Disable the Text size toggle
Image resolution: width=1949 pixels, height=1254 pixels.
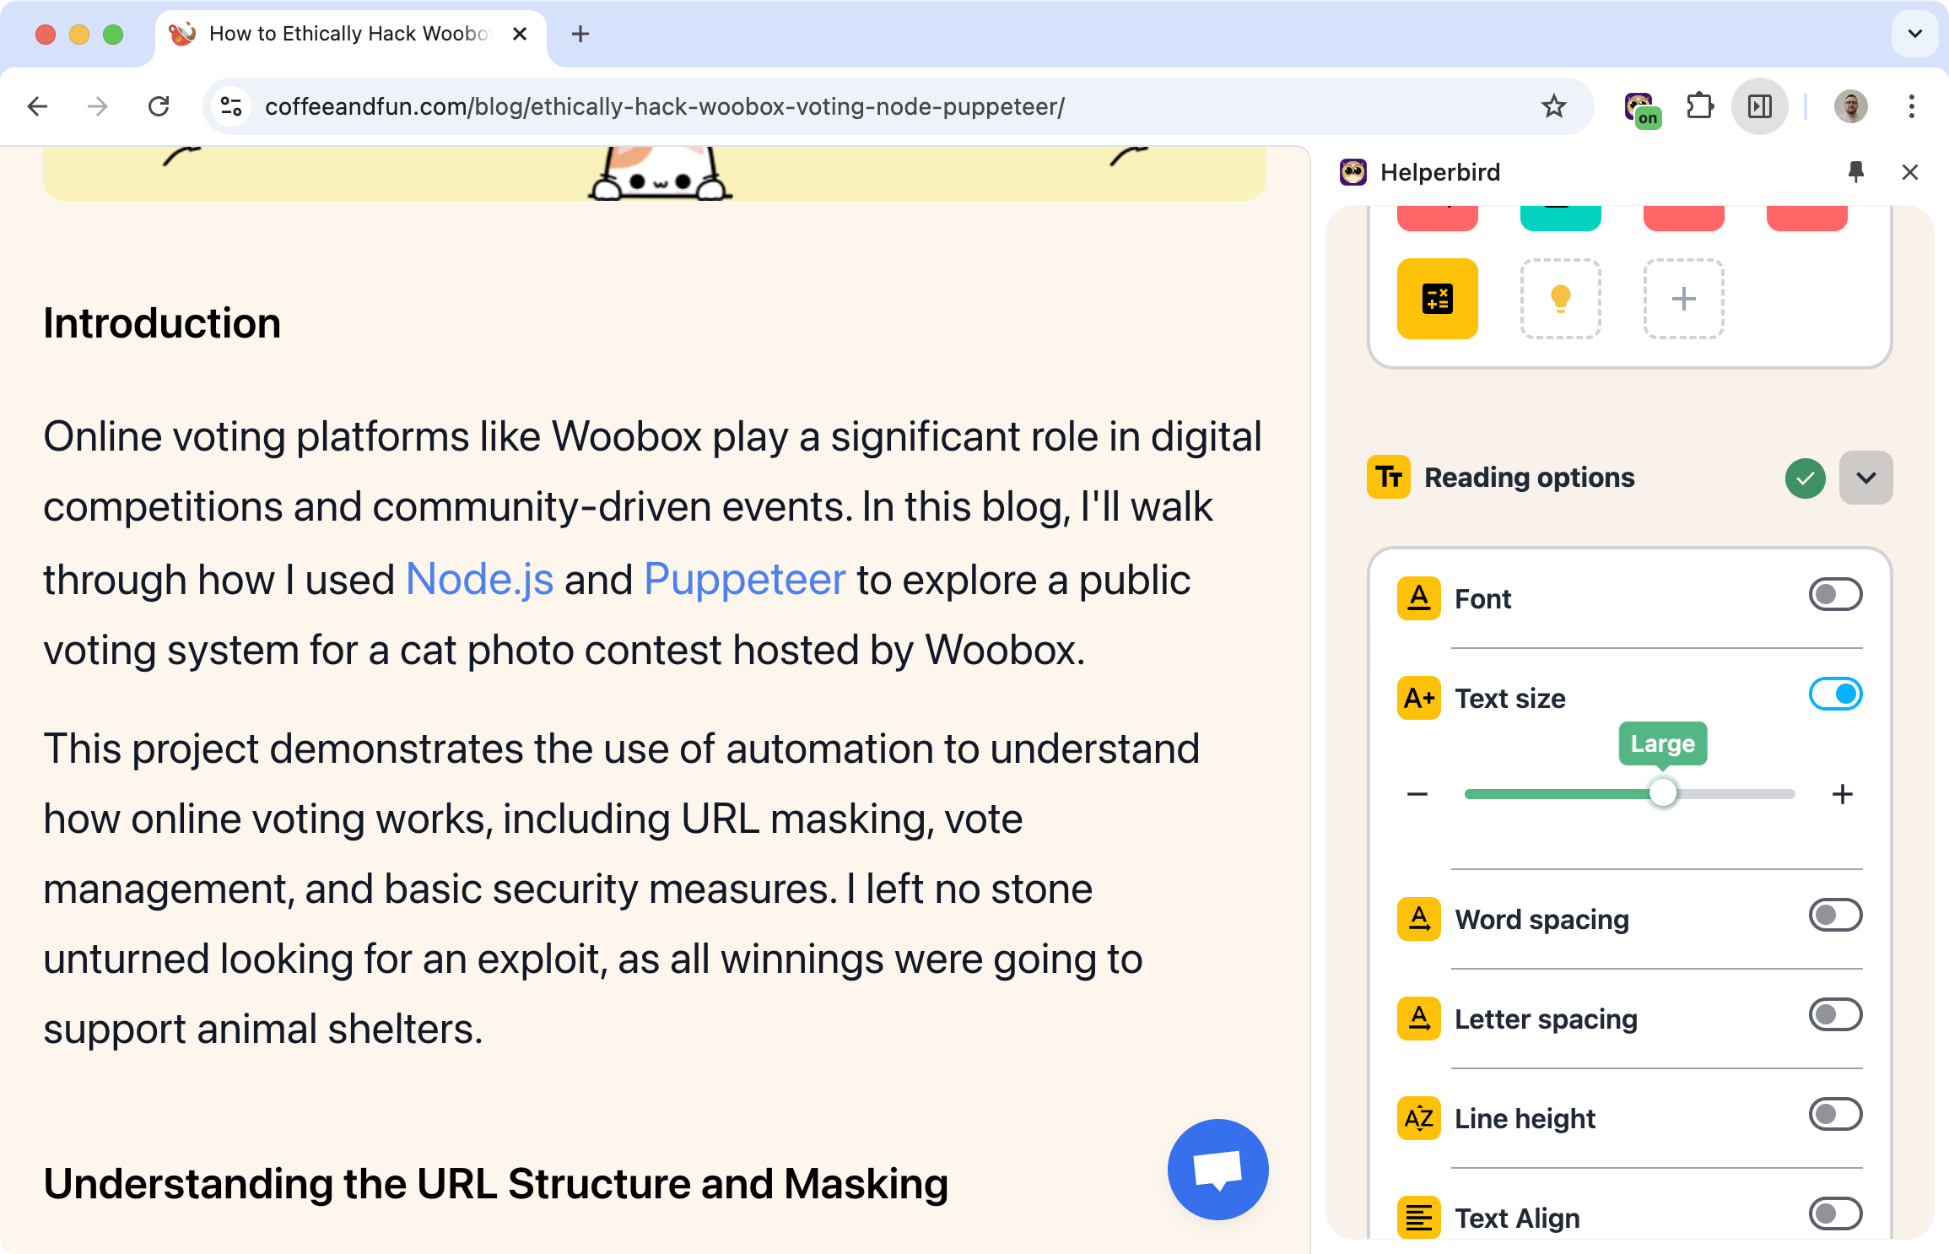click(x=1835, y=695)
